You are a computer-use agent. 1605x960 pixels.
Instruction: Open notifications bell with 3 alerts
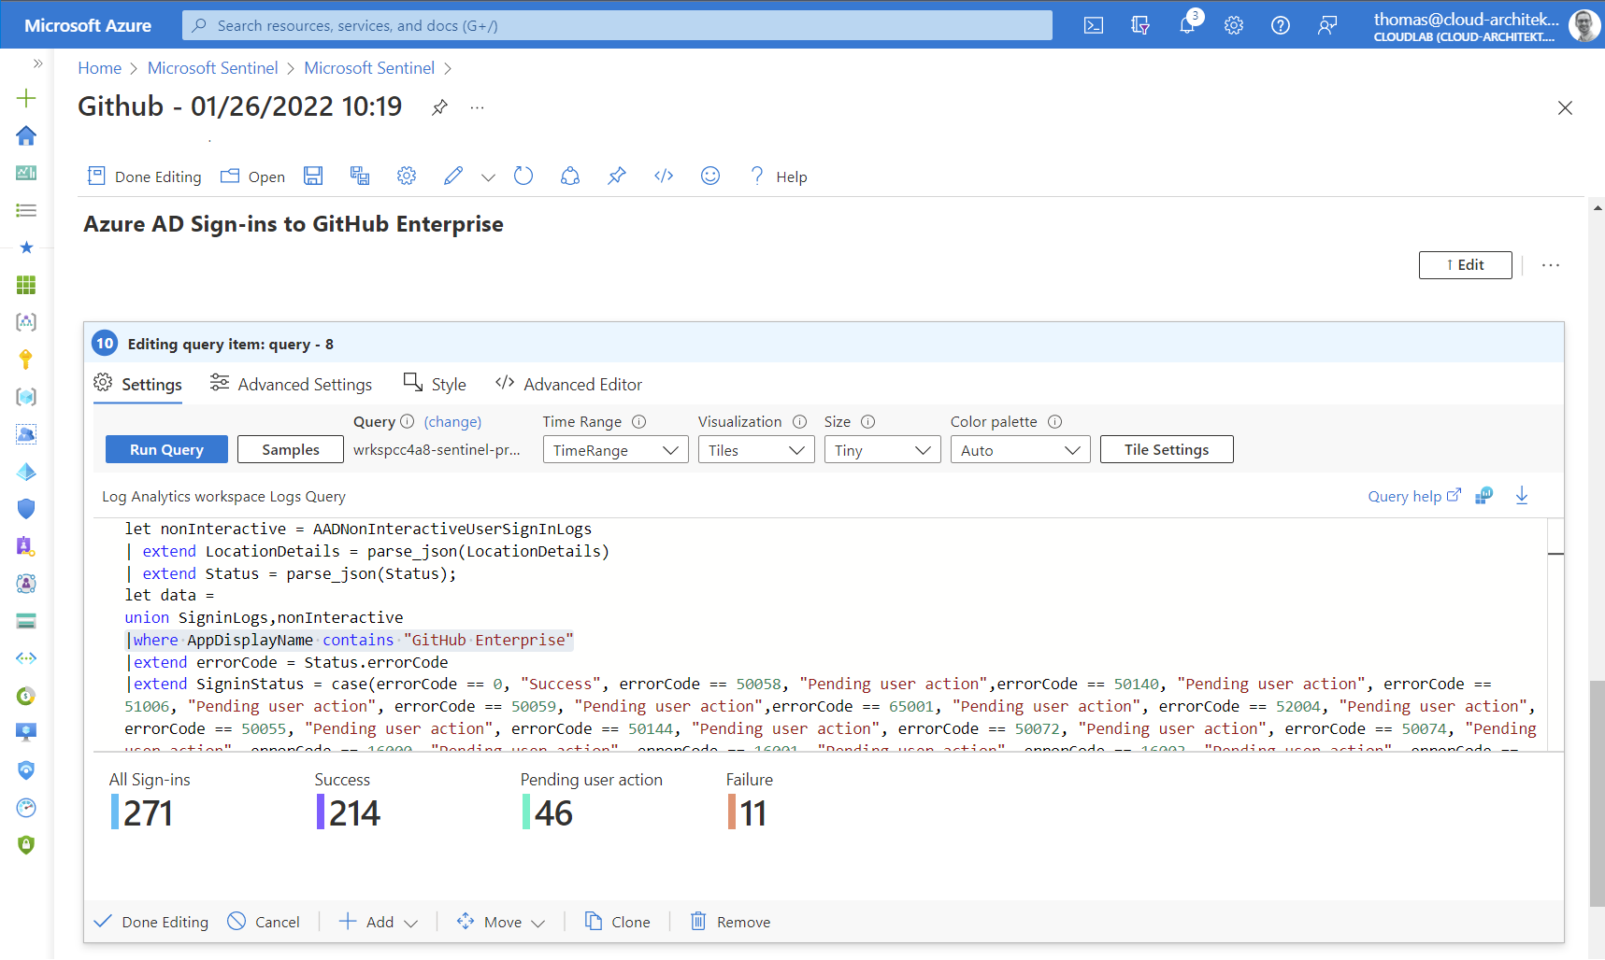tap(1188, 25)
